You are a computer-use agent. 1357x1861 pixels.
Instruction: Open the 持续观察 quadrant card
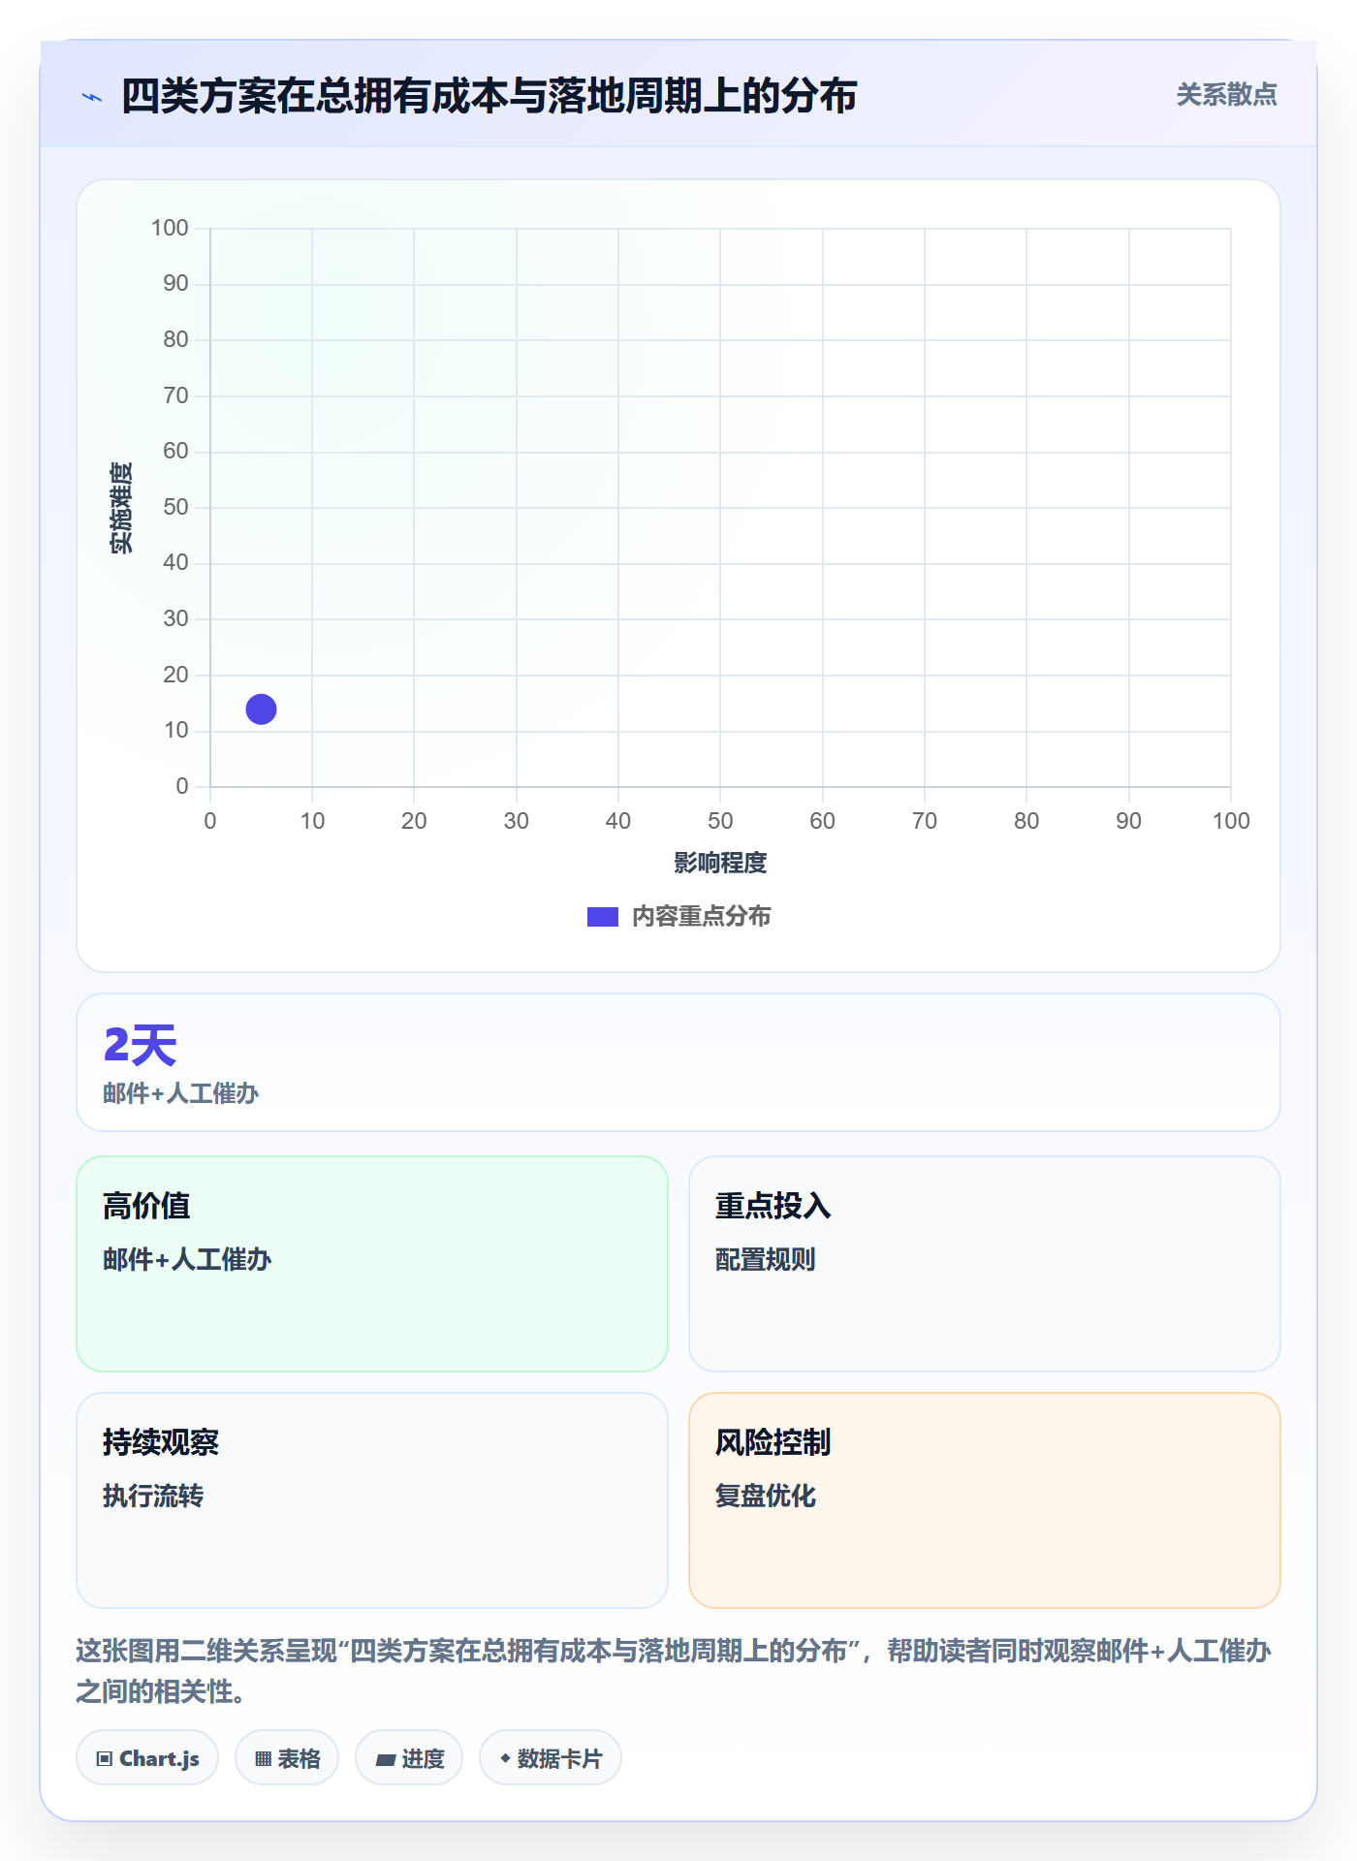pyautogui.click(x=372, y=1500)
